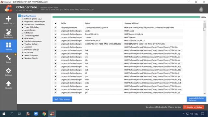
Task: Uncheck the Access.UriLink.16 result row
Action: 56,34
